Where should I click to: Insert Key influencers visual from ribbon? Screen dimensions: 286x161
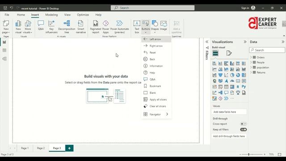(51, 27)
